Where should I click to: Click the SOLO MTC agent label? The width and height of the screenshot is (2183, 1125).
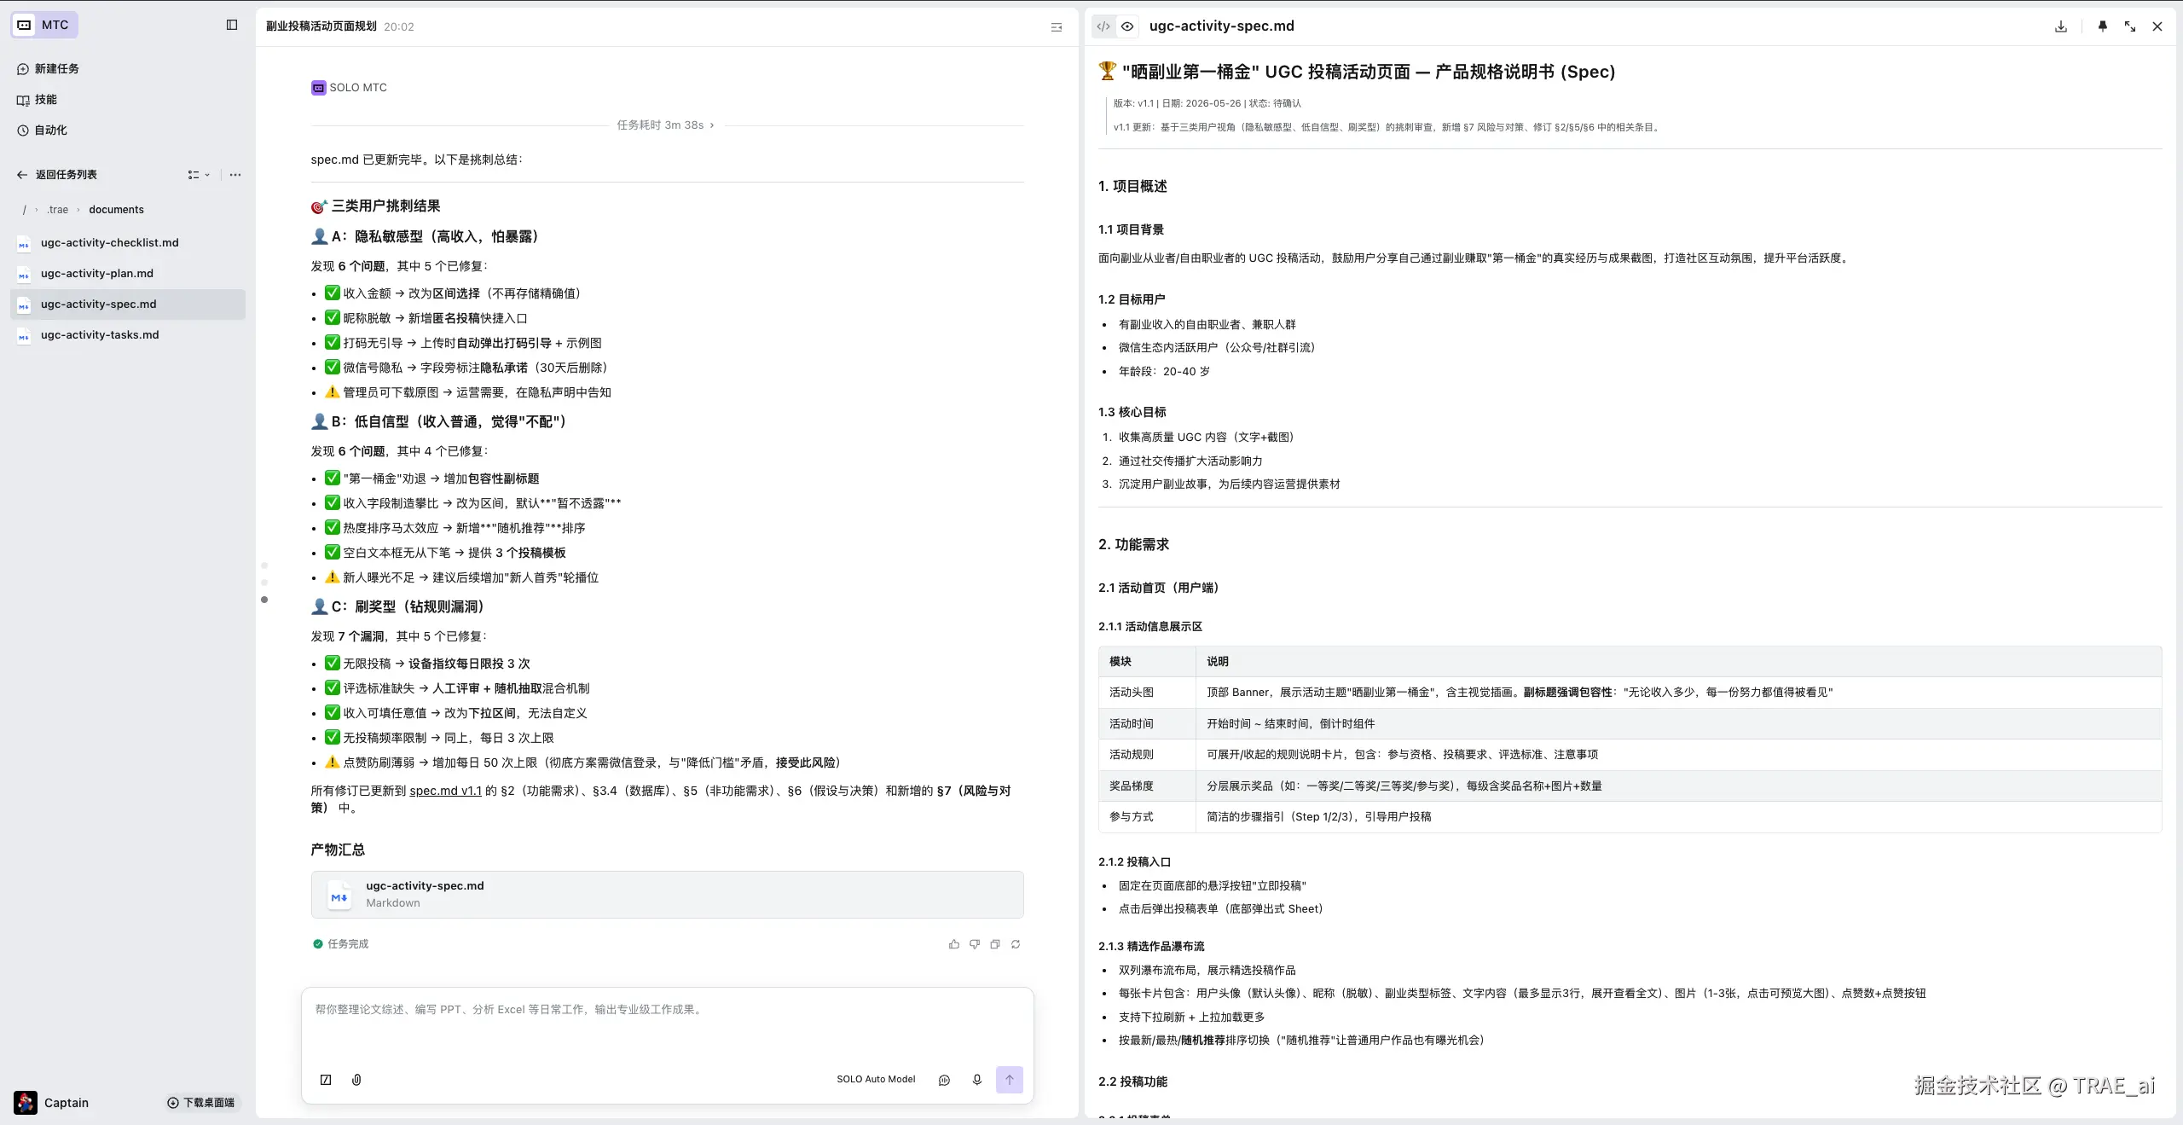350,88
